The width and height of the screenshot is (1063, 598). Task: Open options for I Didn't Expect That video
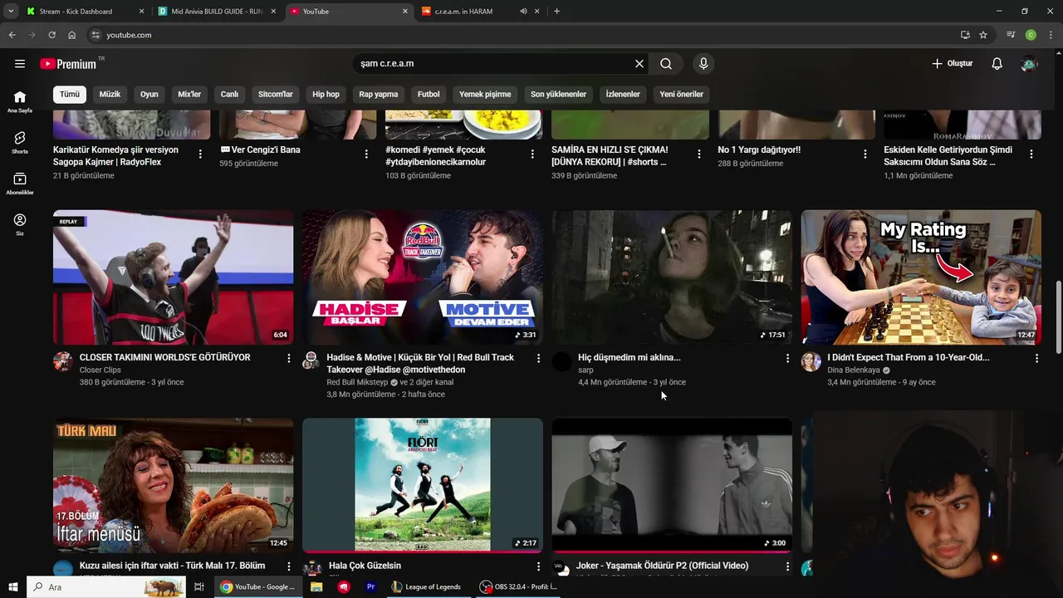(1036, 358)
